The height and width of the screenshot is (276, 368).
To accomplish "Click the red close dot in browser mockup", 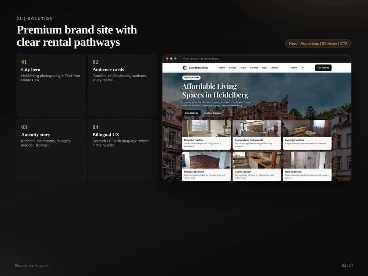I will (x=167, y=59).
